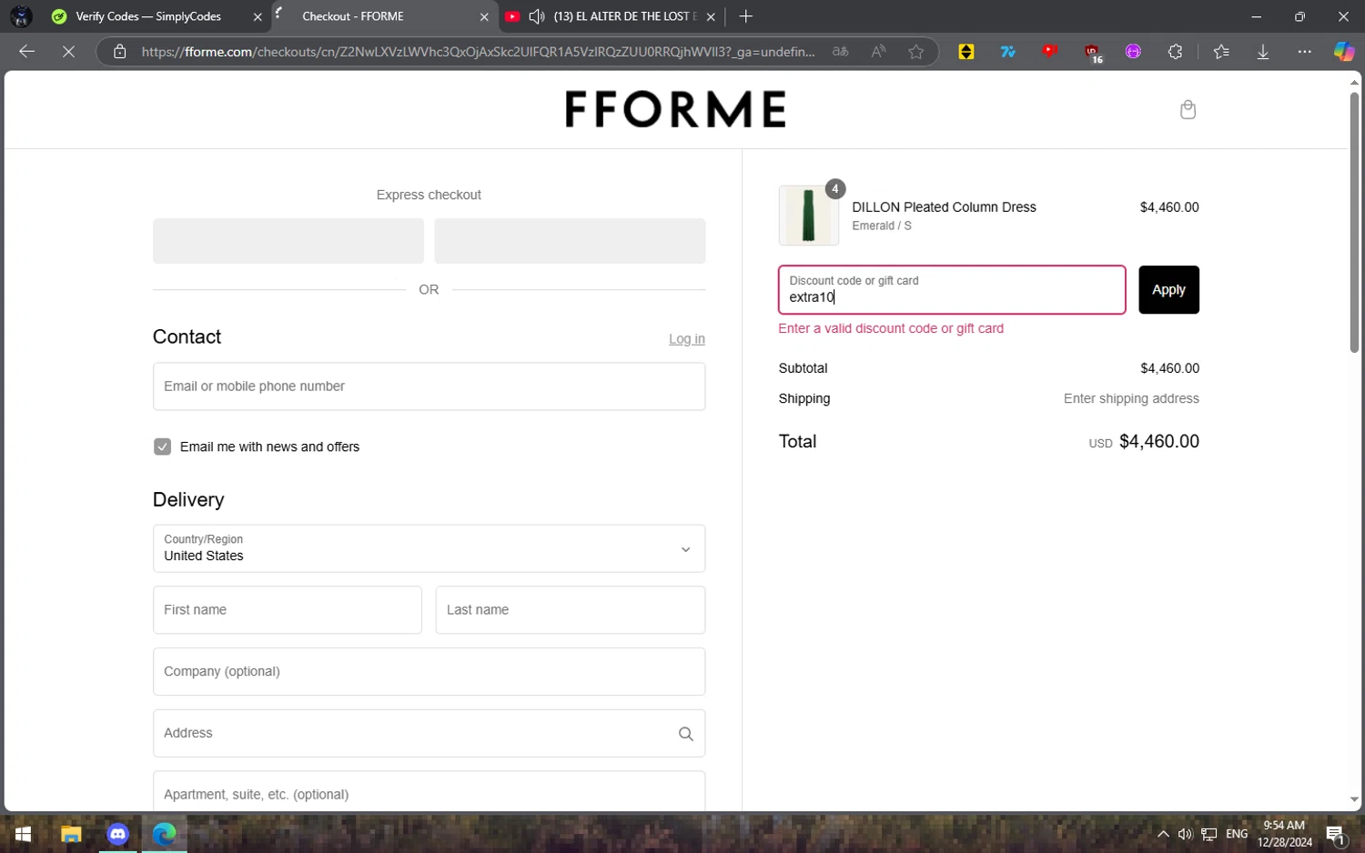Viewport: 1365px width, 853px height.
Task: Open the volume control in system tray
Action: tap(1185, 834)
